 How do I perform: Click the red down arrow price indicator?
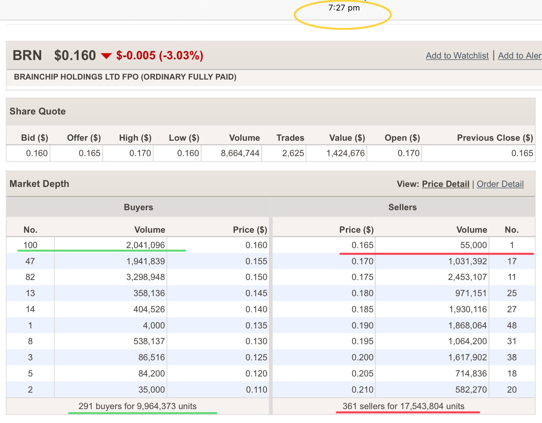106,56
